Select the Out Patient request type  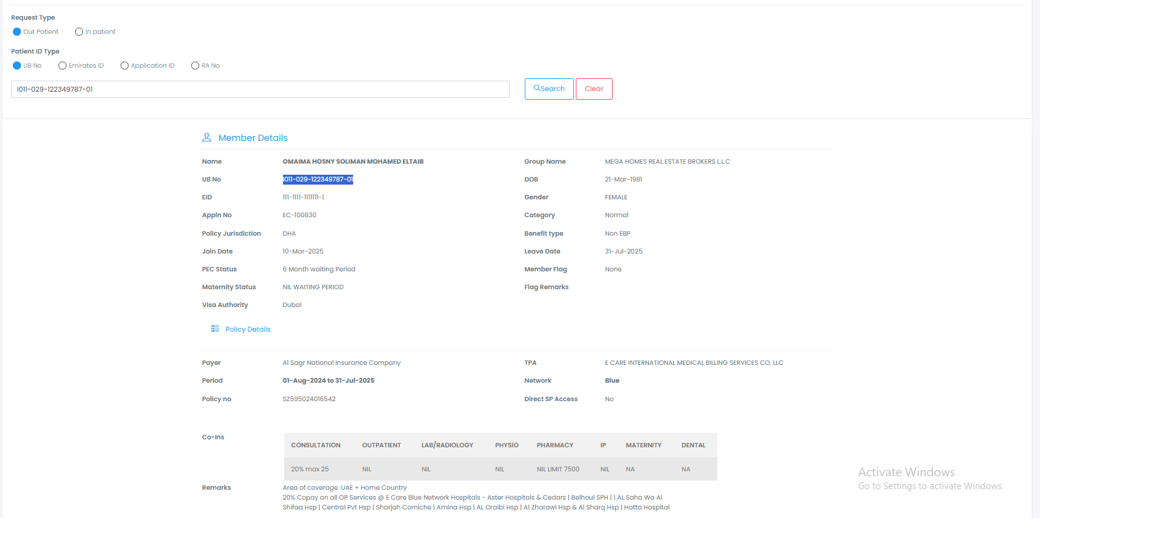click(17, 32)
